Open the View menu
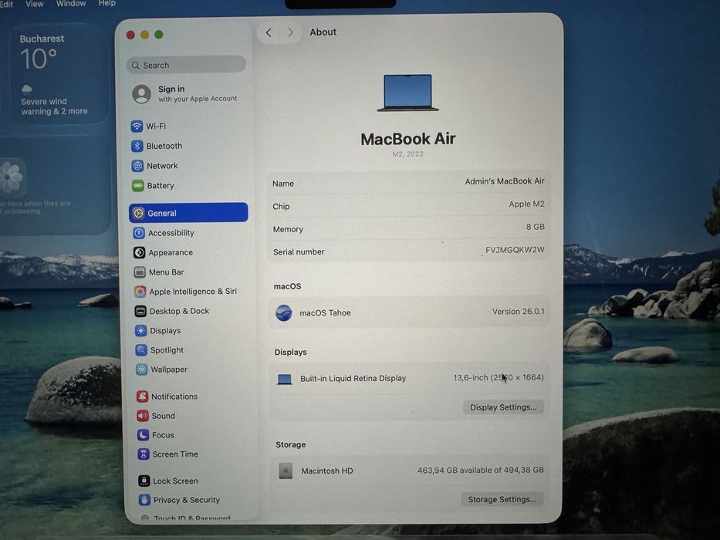This screenshot has width=720, height=540. (34, 4)
